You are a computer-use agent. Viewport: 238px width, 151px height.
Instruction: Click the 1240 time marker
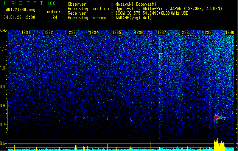[230, 32]
